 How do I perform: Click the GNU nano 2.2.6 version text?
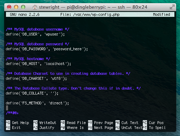(x=25, y=14)
